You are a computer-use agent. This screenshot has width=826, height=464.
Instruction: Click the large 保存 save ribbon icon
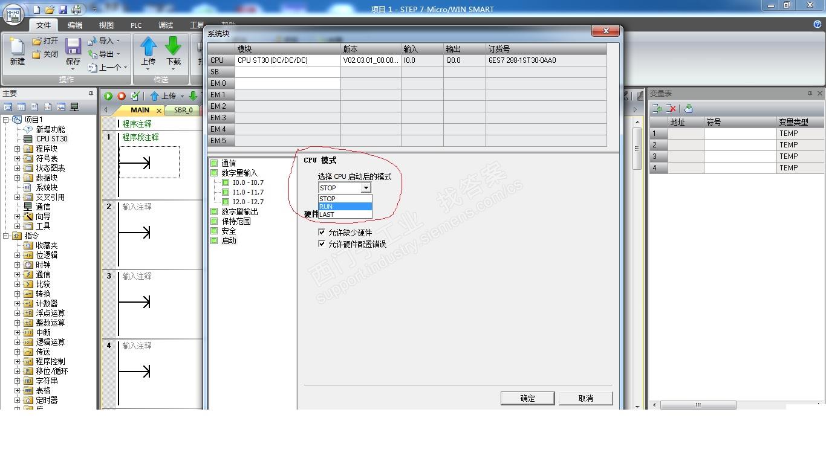73,51
